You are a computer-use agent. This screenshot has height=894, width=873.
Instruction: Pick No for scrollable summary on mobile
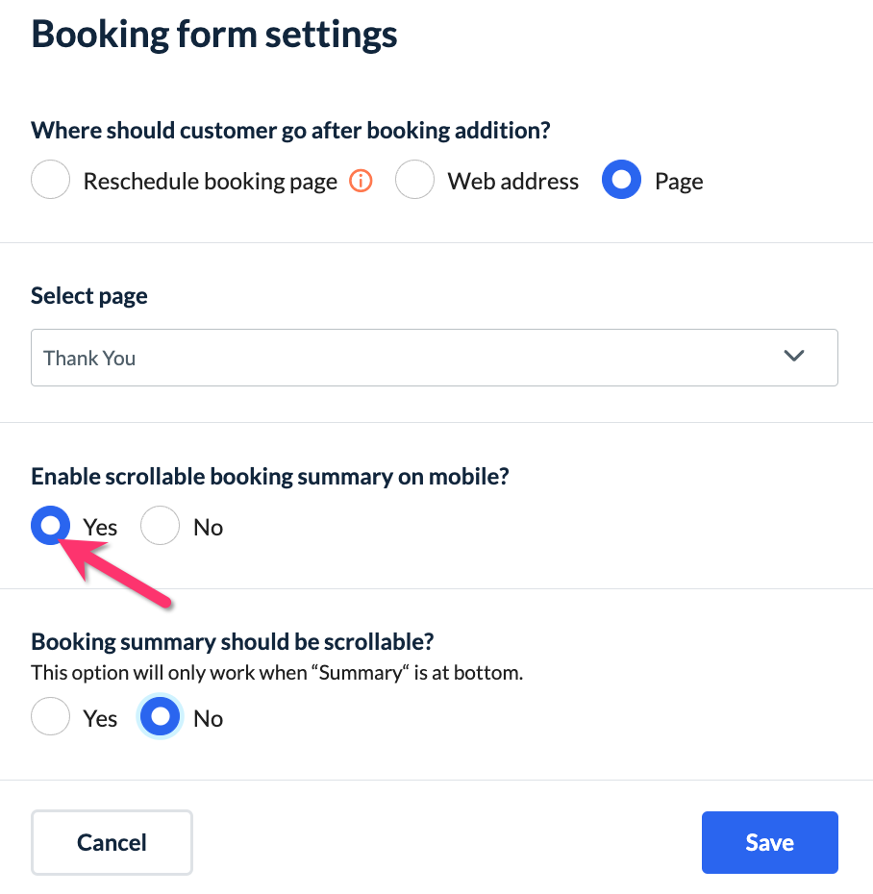161,527
